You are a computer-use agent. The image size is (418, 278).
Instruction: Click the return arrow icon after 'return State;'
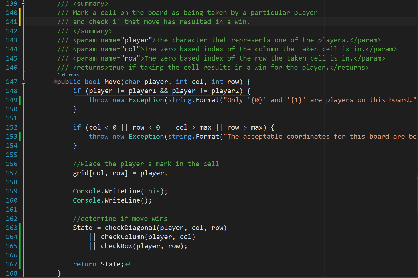pos(128,264)
